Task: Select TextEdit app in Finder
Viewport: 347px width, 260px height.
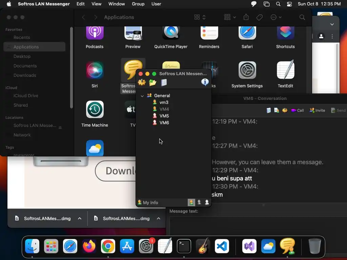Action: click(x=285, y=70)
